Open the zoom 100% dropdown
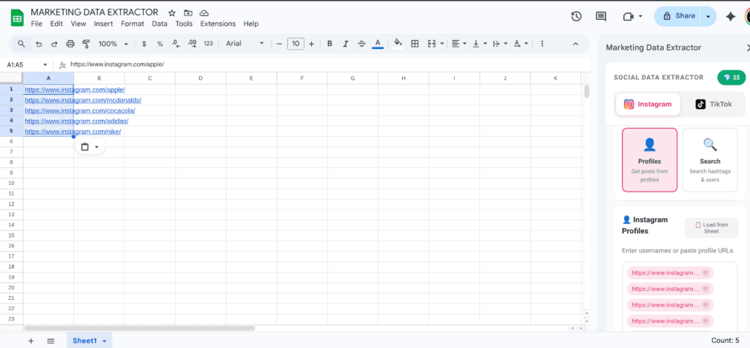750x348 pixels. (x=112, y=44)
